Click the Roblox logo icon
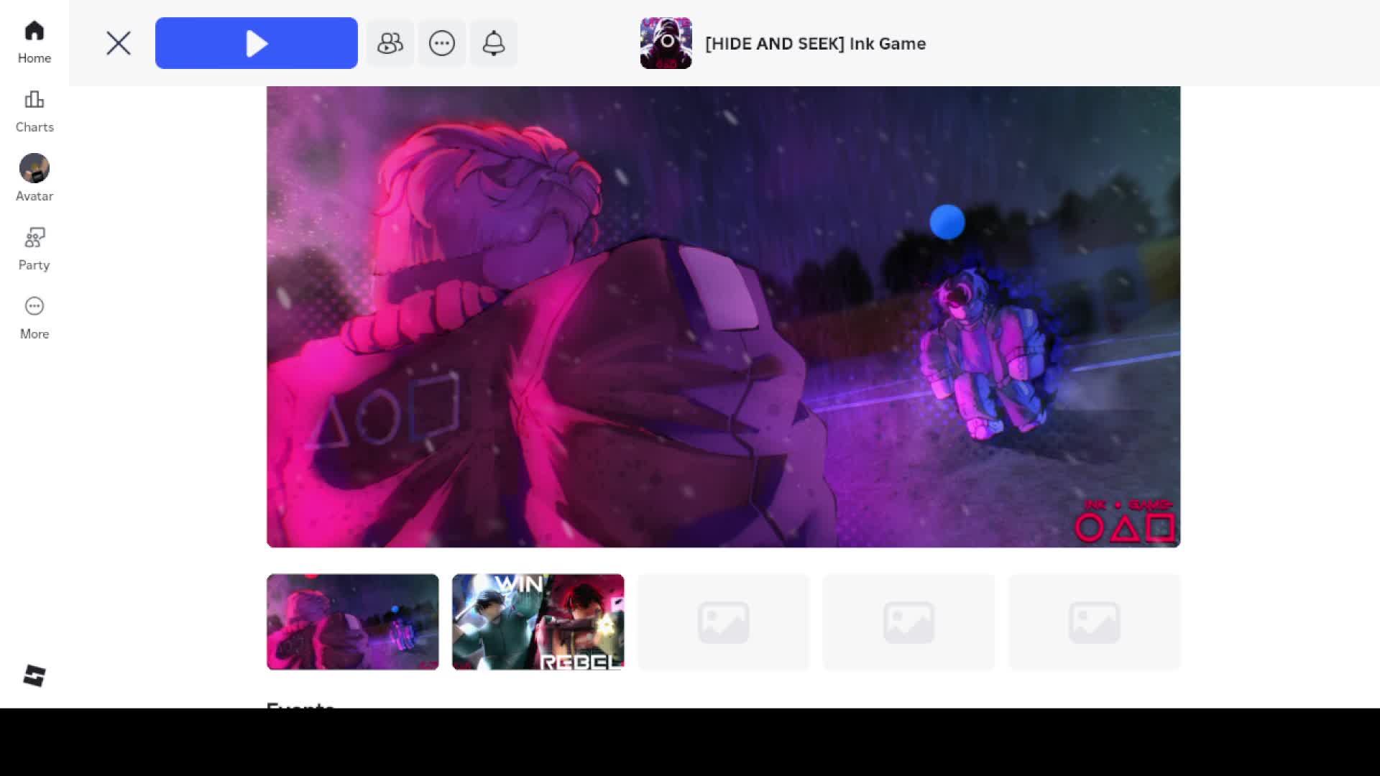This screenshot has width=1380, height=776. click(x=34, y=675)
